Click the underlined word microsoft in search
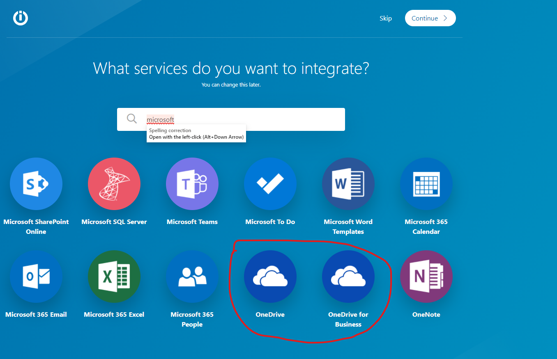The image size is (557, 359). tap(161, 120)
